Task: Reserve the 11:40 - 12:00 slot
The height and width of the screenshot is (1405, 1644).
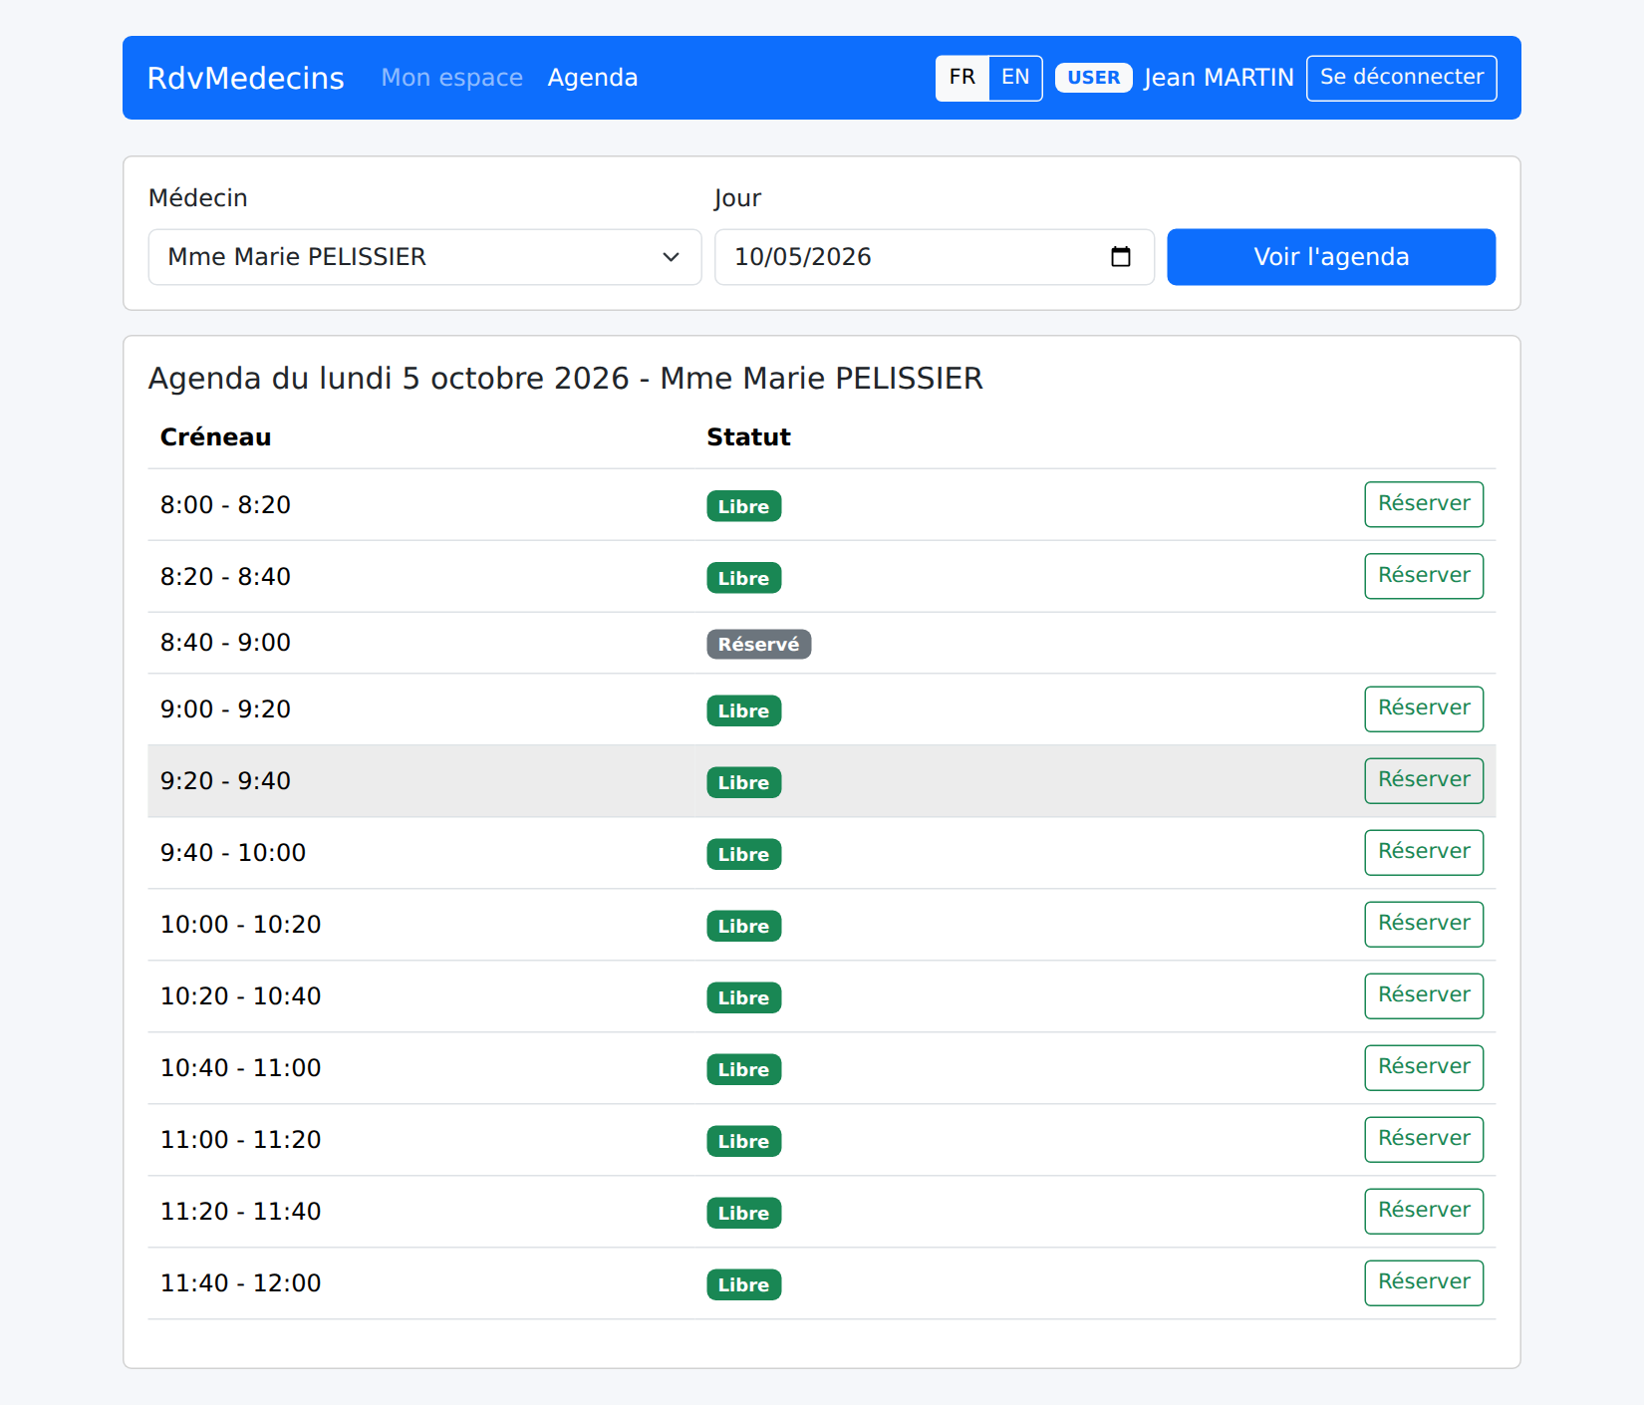Action: (x=1424, y=1282)
